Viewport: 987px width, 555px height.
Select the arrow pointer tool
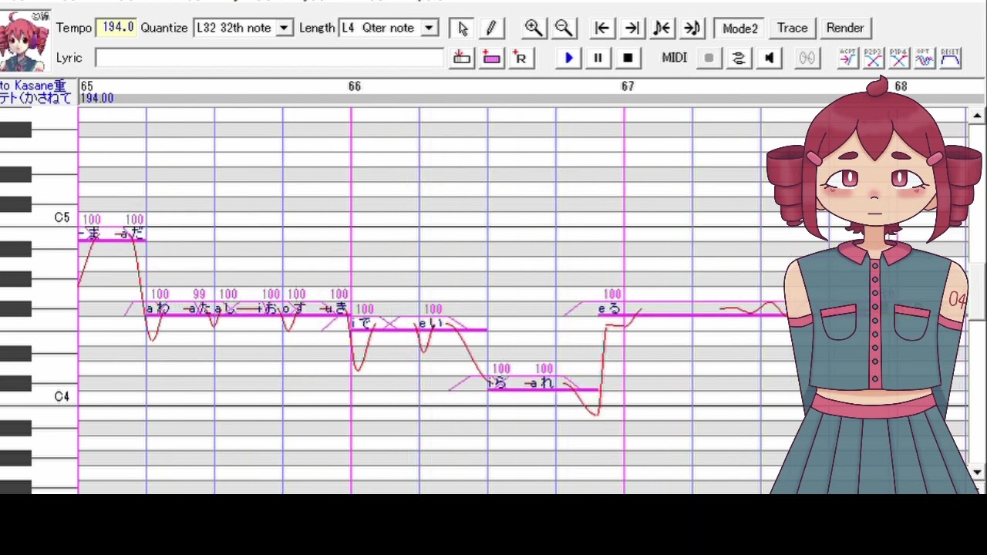pyautogui.click(x=462, y=28)
